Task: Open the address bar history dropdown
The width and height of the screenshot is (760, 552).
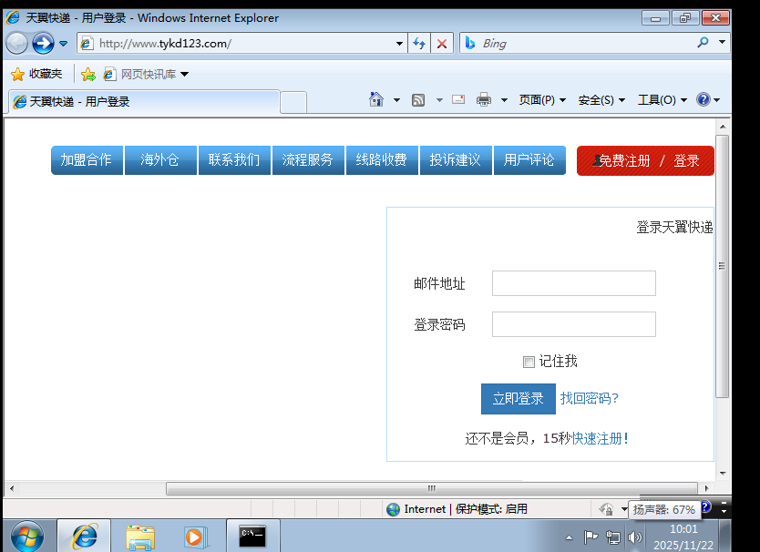Action: [x=398, y=43]
